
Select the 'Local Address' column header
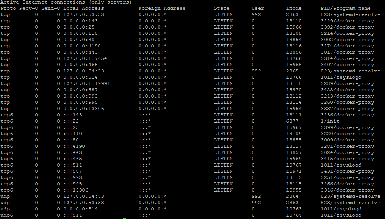point(84,8)
